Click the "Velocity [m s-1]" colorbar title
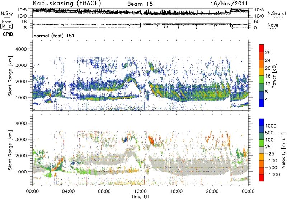Image resolution: width=287 pixels, height=199 pixels. point(283,150)
